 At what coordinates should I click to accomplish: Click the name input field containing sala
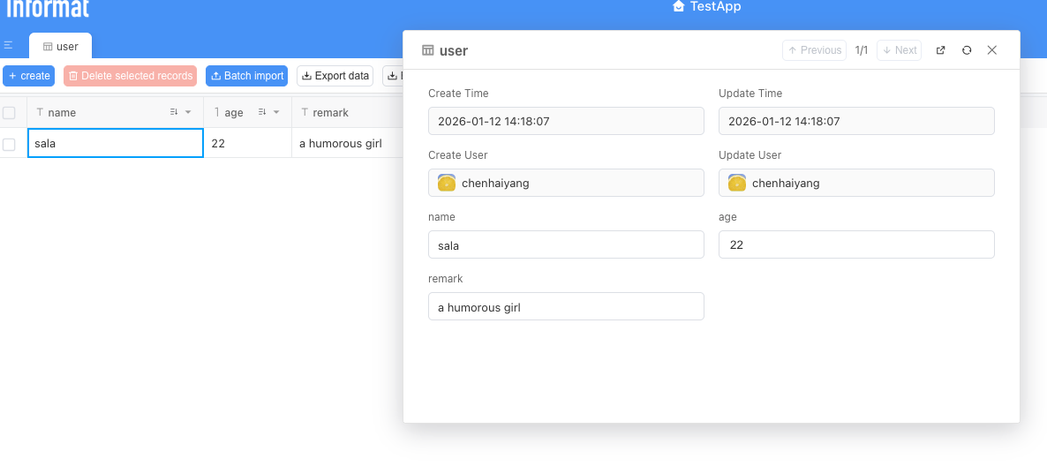566,245
